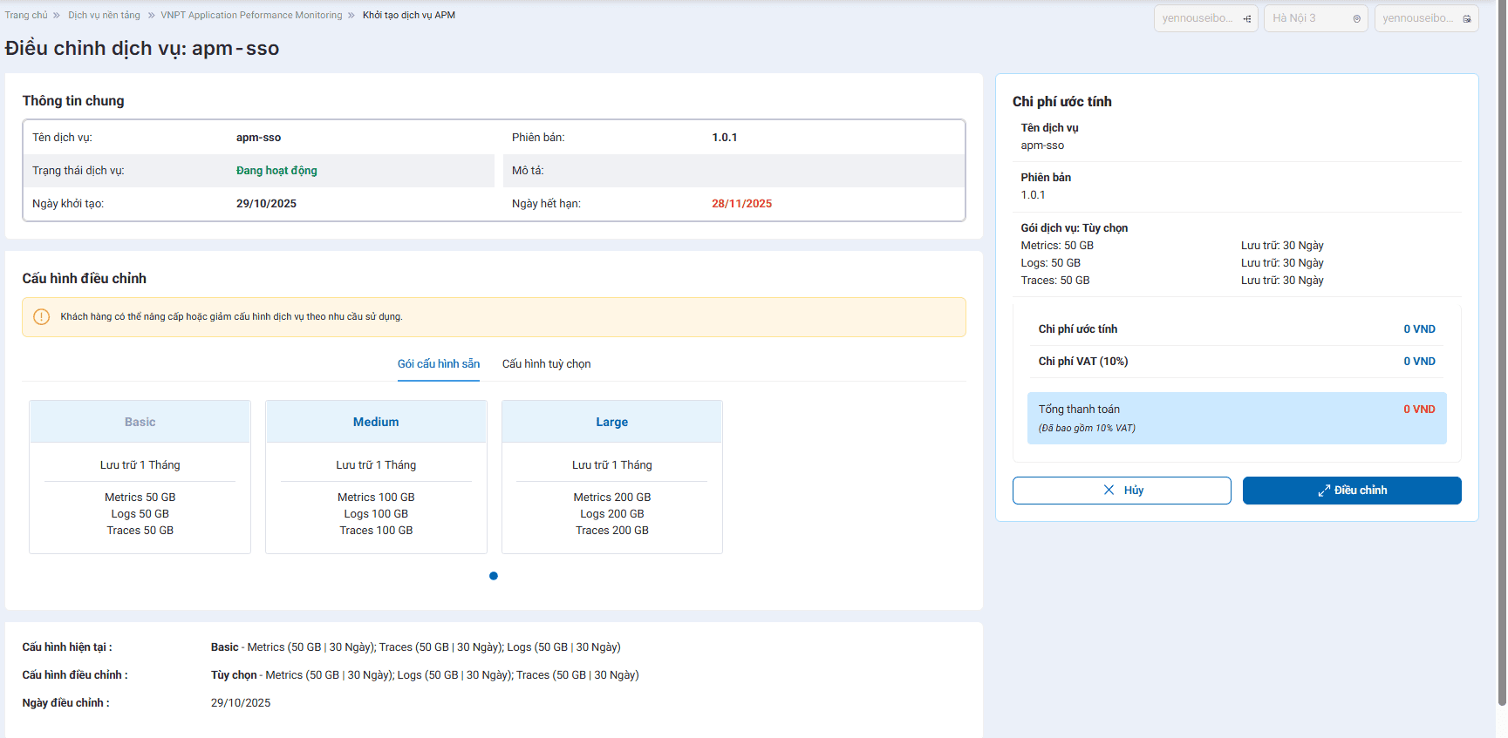Click the organization tree icon in first selector

[1247, 18]
